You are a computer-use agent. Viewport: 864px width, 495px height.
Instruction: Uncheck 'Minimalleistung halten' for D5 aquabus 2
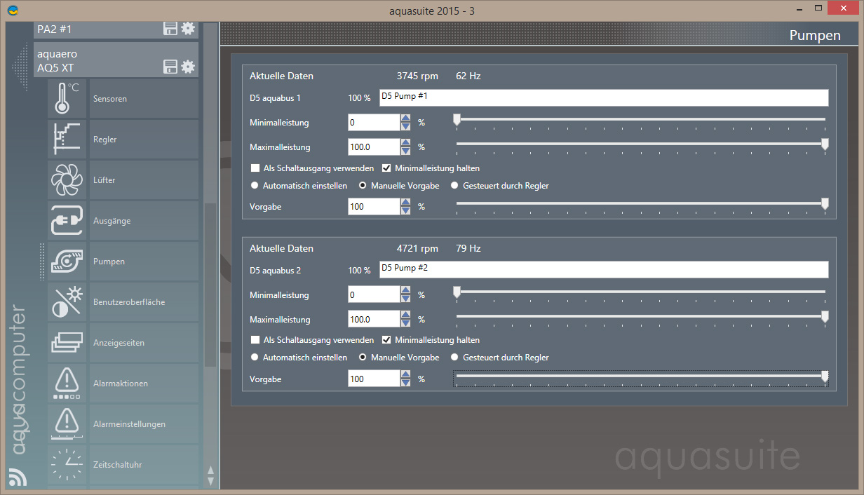coord(386,340)
